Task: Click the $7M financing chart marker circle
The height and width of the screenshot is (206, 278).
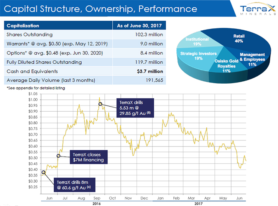Action: [x=58, y=156]
